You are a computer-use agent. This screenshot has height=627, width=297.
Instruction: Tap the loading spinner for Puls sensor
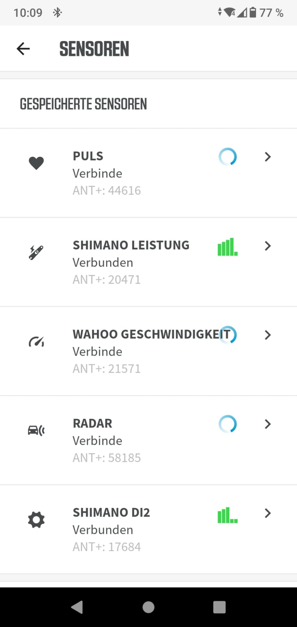click(228, 157)
